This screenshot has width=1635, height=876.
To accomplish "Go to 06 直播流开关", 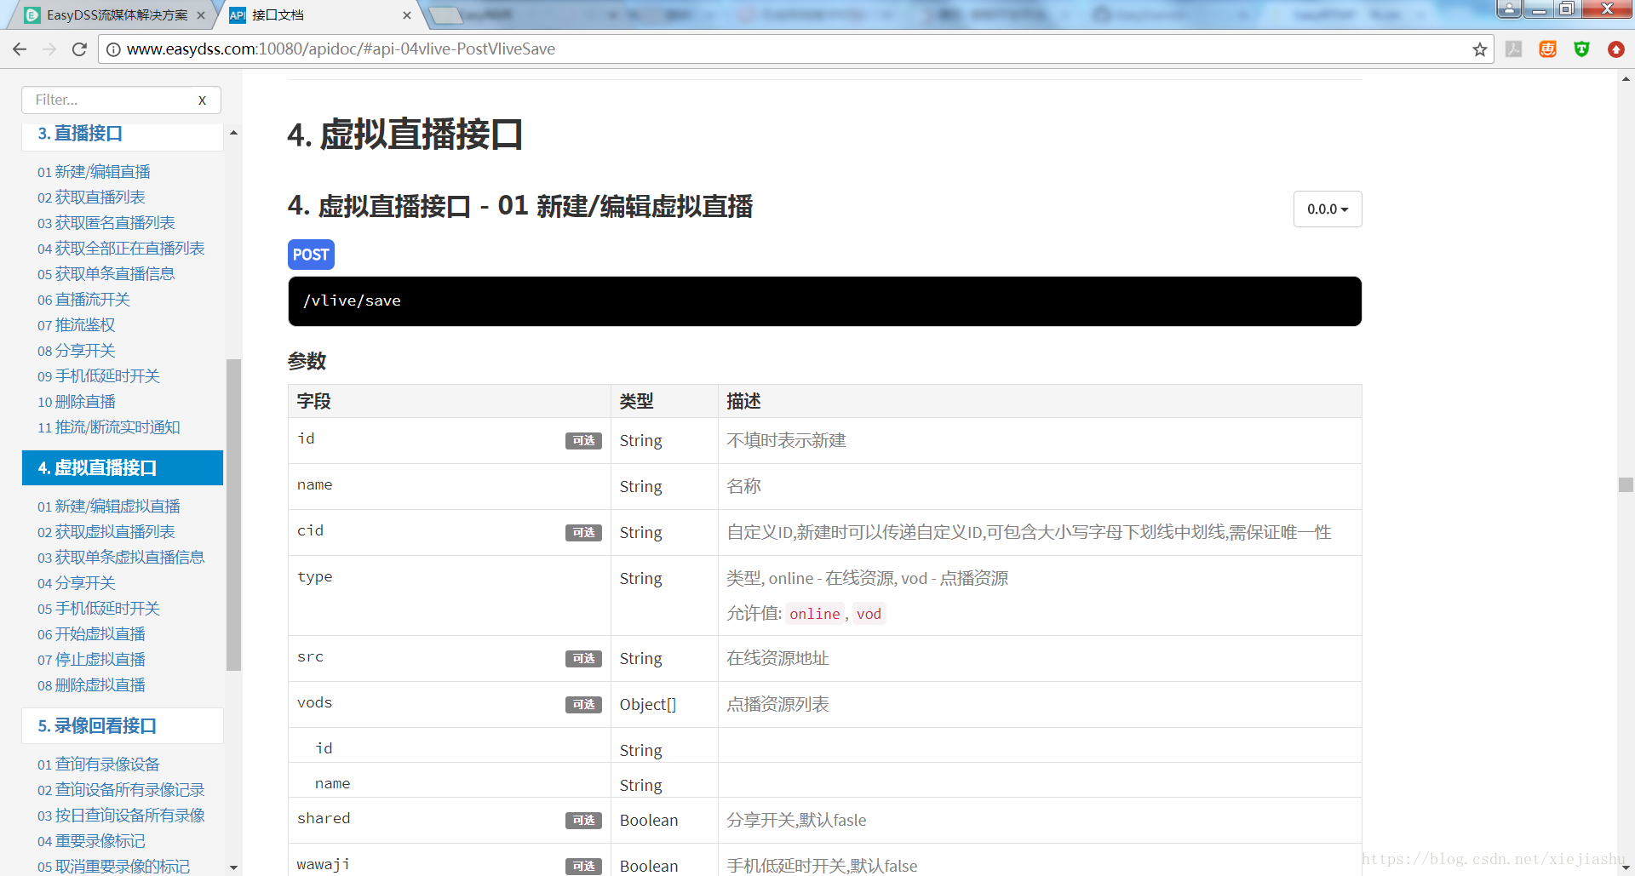I will point(83,300).
